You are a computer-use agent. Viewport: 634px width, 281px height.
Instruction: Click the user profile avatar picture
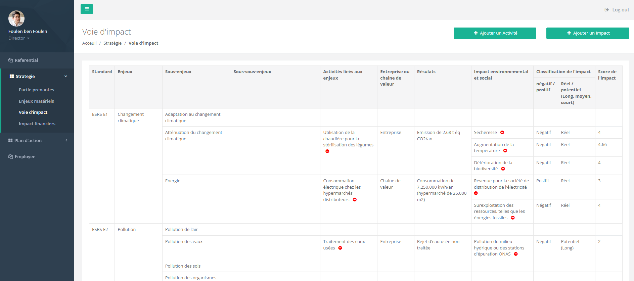coord(16,18)
